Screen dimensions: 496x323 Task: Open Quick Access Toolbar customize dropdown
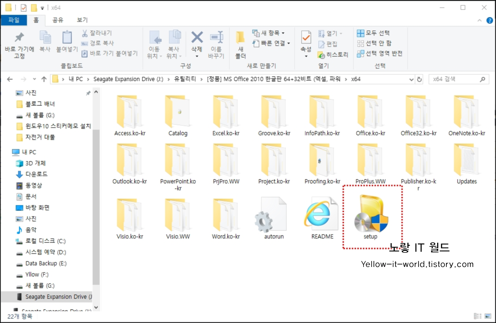click(42, 8)
